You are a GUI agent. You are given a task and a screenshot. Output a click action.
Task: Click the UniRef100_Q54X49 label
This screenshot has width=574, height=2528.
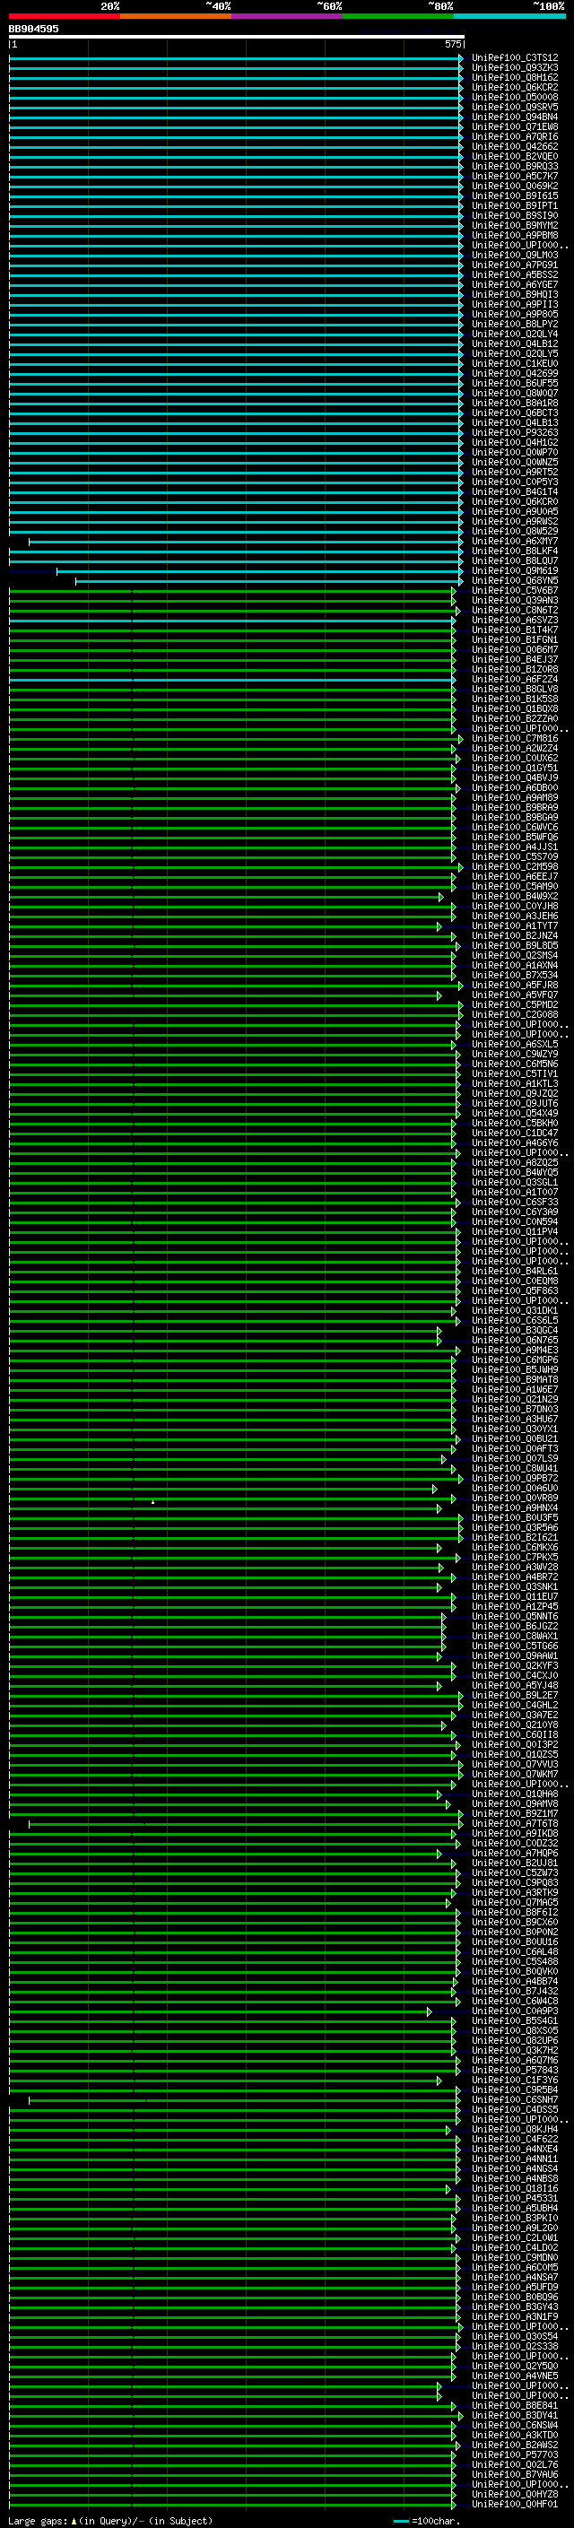[514, 1113]
